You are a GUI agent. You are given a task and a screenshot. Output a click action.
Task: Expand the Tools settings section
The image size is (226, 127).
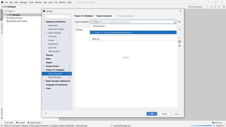44,89
